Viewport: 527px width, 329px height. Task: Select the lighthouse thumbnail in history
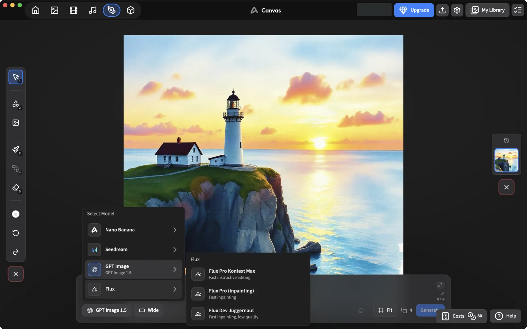(507, 160)
